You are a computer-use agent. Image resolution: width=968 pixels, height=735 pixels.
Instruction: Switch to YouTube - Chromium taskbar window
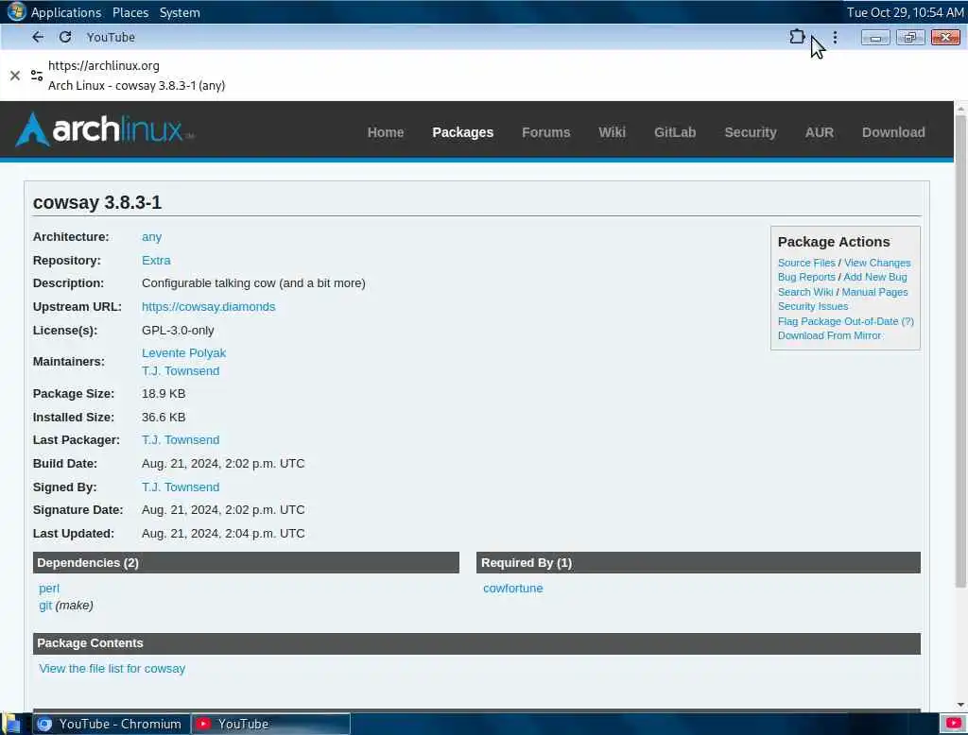[110, 724]
